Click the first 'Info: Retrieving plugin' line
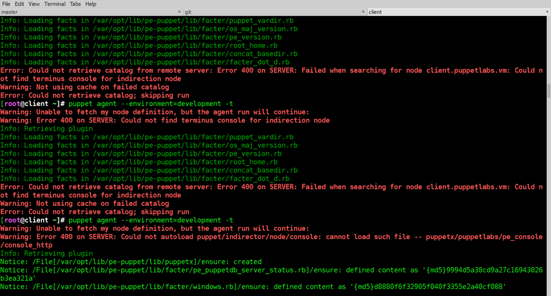This screenshot has width=551, height=296. coord(46,129)
